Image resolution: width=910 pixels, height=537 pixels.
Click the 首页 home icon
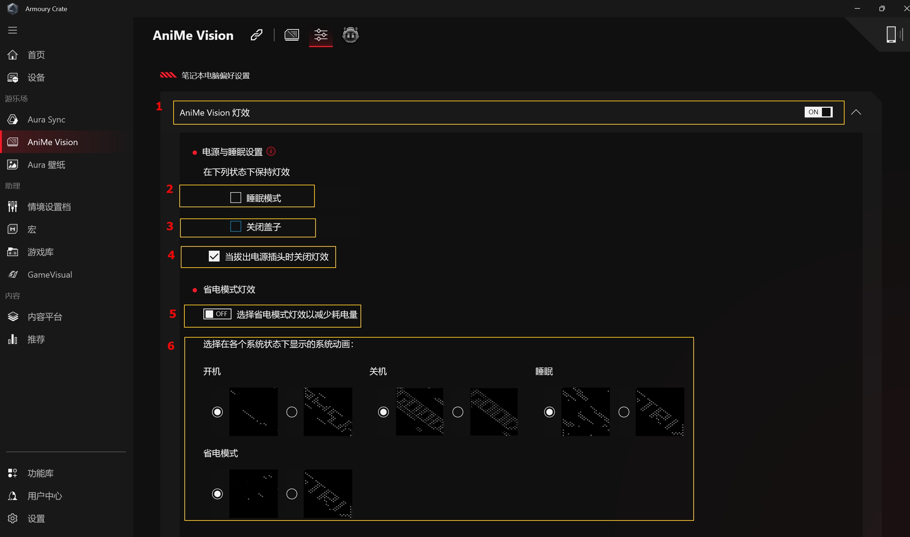[13, 55]
